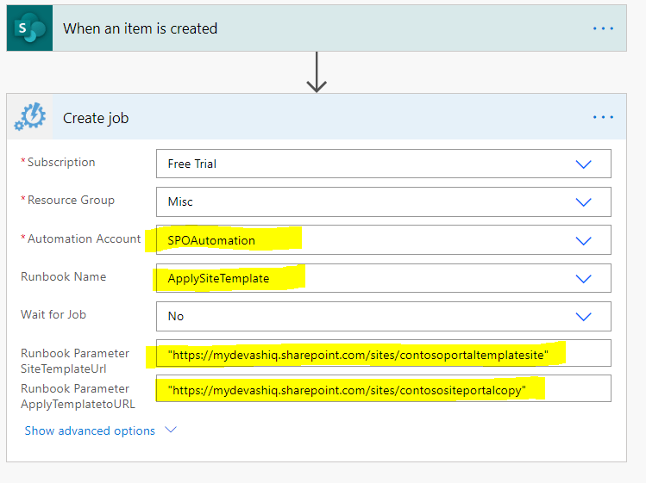Select the 'Free Trial' subscription value
This screenshot has width=646, height=483.
(x=191, y=164)
